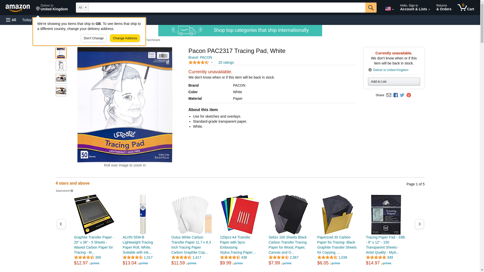Open Account & Lists menu
The height and width of the screenshot is (272, 484).
(x=415, y=8)
